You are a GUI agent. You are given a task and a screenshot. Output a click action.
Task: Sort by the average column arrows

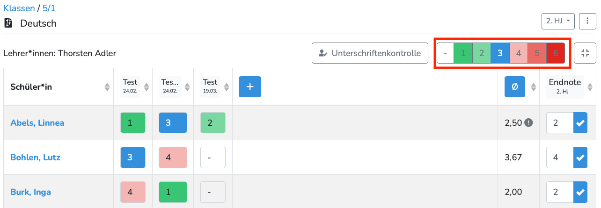click(533, 87)
